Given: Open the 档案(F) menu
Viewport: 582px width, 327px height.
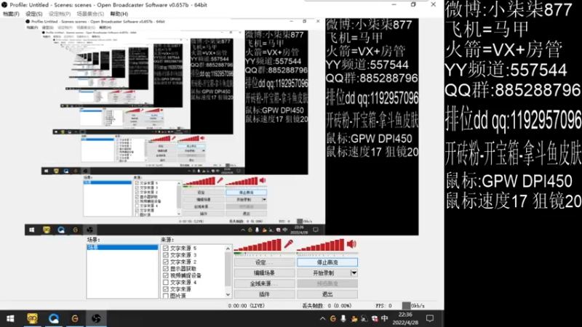Looking at the screenshot, I should [11, 14].
